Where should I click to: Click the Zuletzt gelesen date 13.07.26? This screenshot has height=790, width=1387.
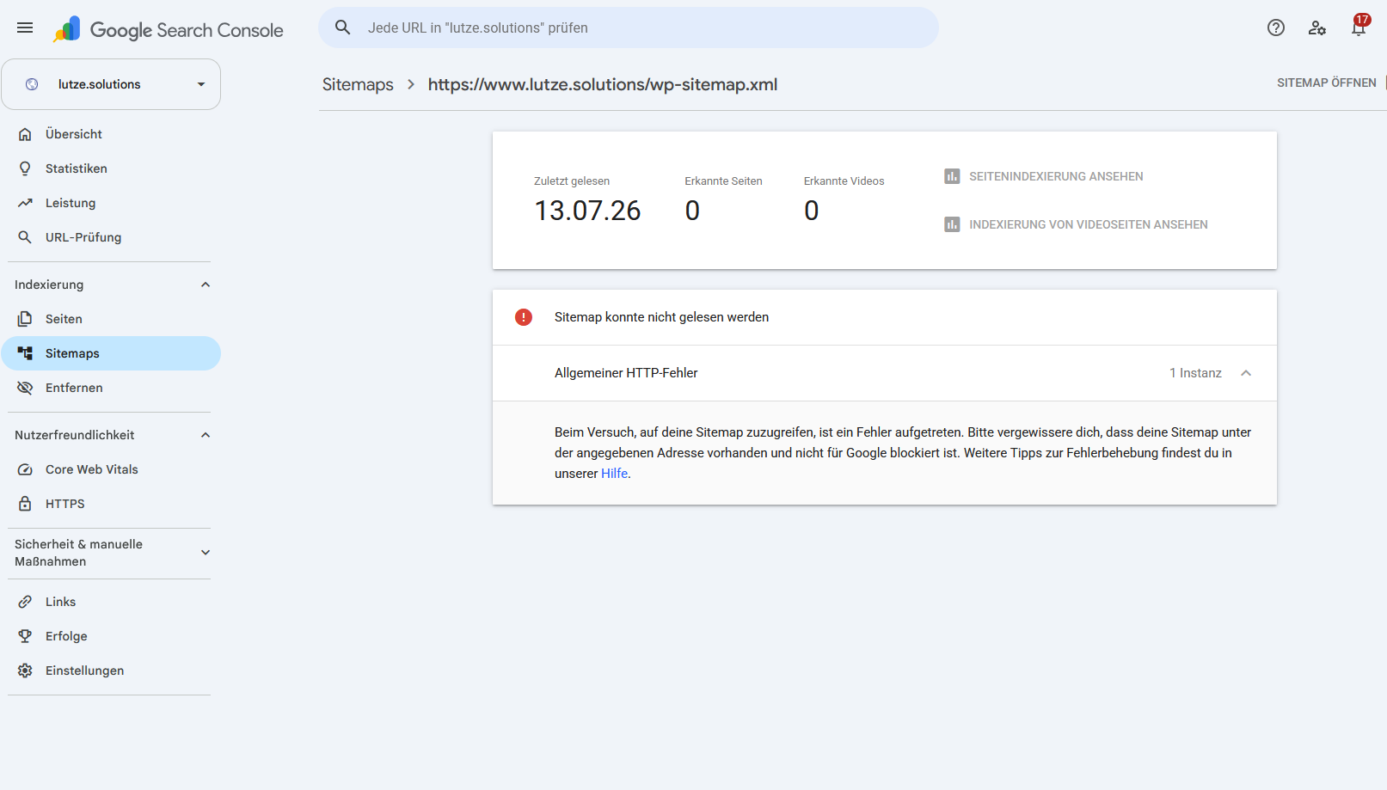point(587,211)
